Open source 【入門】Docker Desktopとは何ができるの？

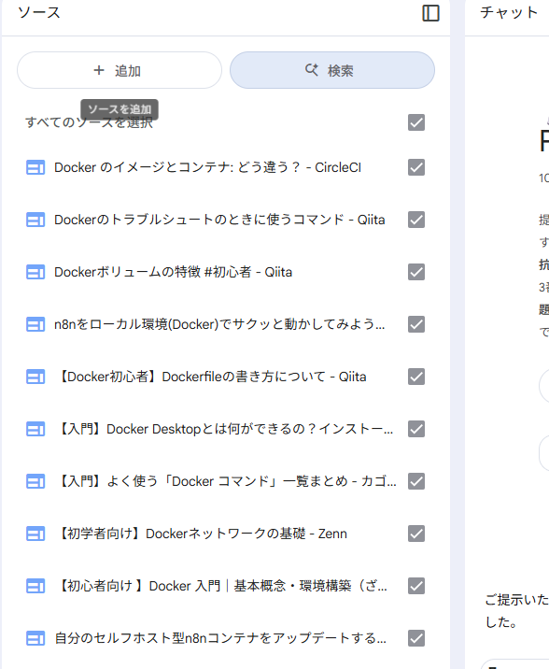224,429
